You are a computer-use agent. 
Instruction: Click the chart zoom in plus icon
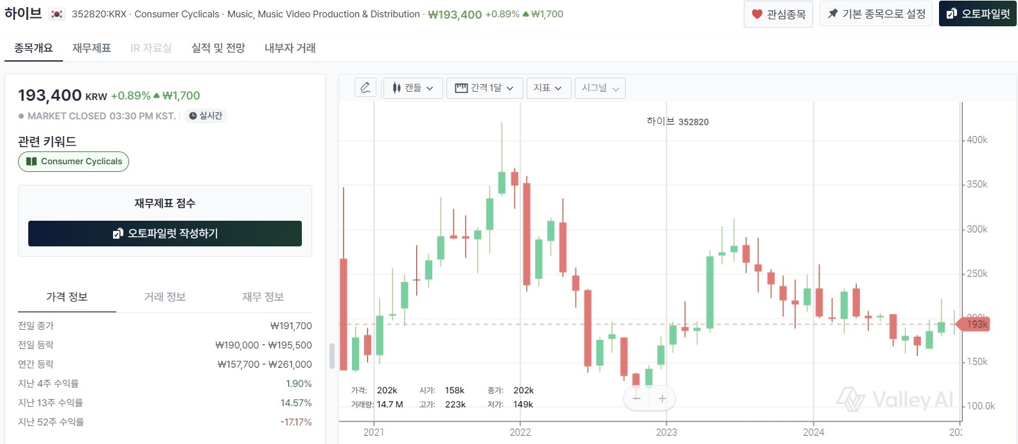pos(662,398)
